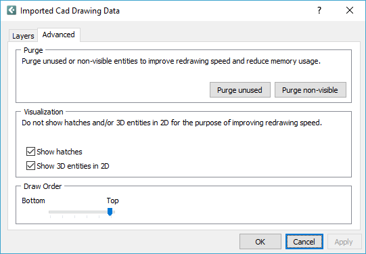Dismiss the dialog with Cancel
Screen dimensions: 366x254
(x=304, y=242)
